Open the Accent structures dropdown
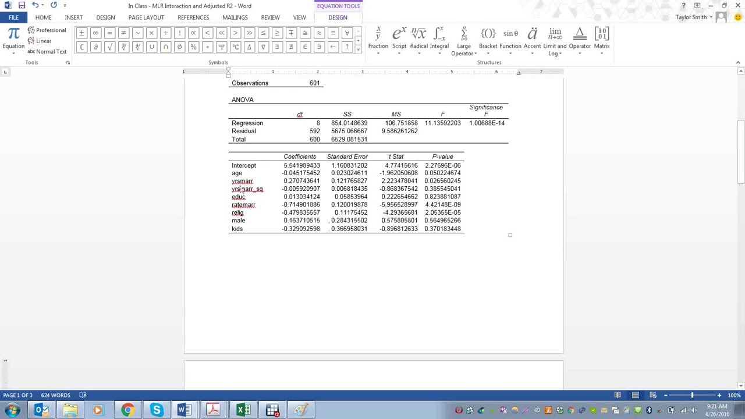 [x=532, y=41]
